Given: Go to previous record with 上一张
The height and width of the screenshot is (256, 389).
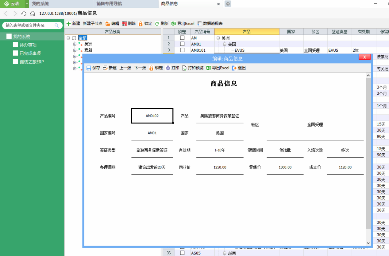Looking at the screenshot, I should (125, 68).
